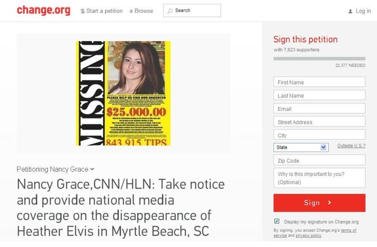Click the Outside U.S.? link

[351, 145]
